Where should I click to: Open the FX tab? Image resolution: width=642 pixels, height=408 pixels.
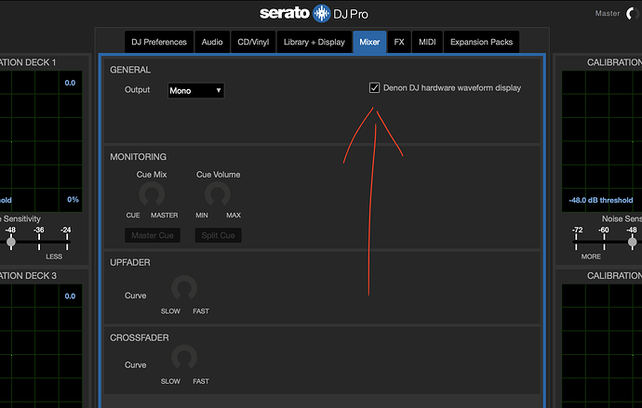(x=399, y=42)
